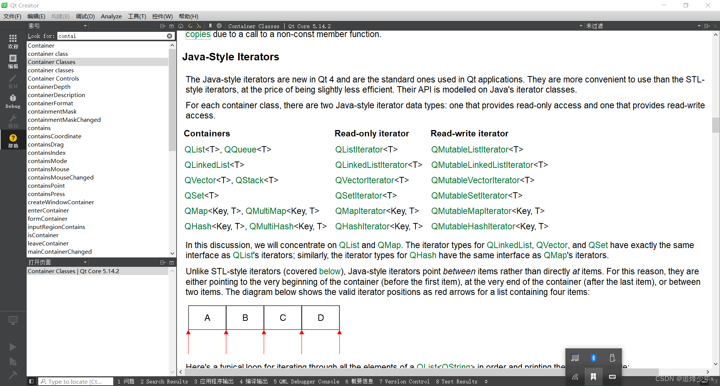Click the help page vertical scrollbar thumb
Image resolution: width=720 pixels, height=386 pixels.
[x=715, y=125]
